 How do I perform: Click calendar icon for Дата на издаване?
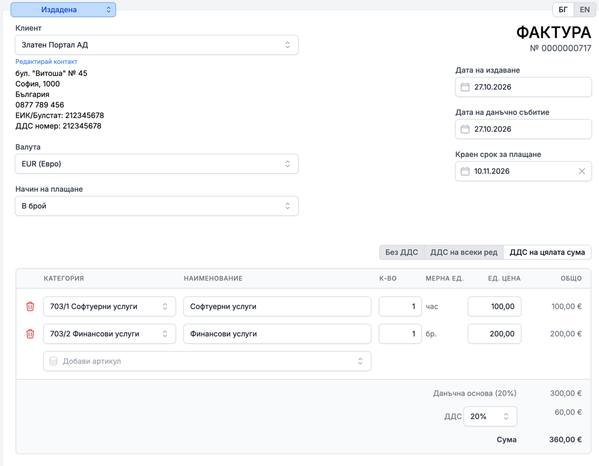point(465,87)
